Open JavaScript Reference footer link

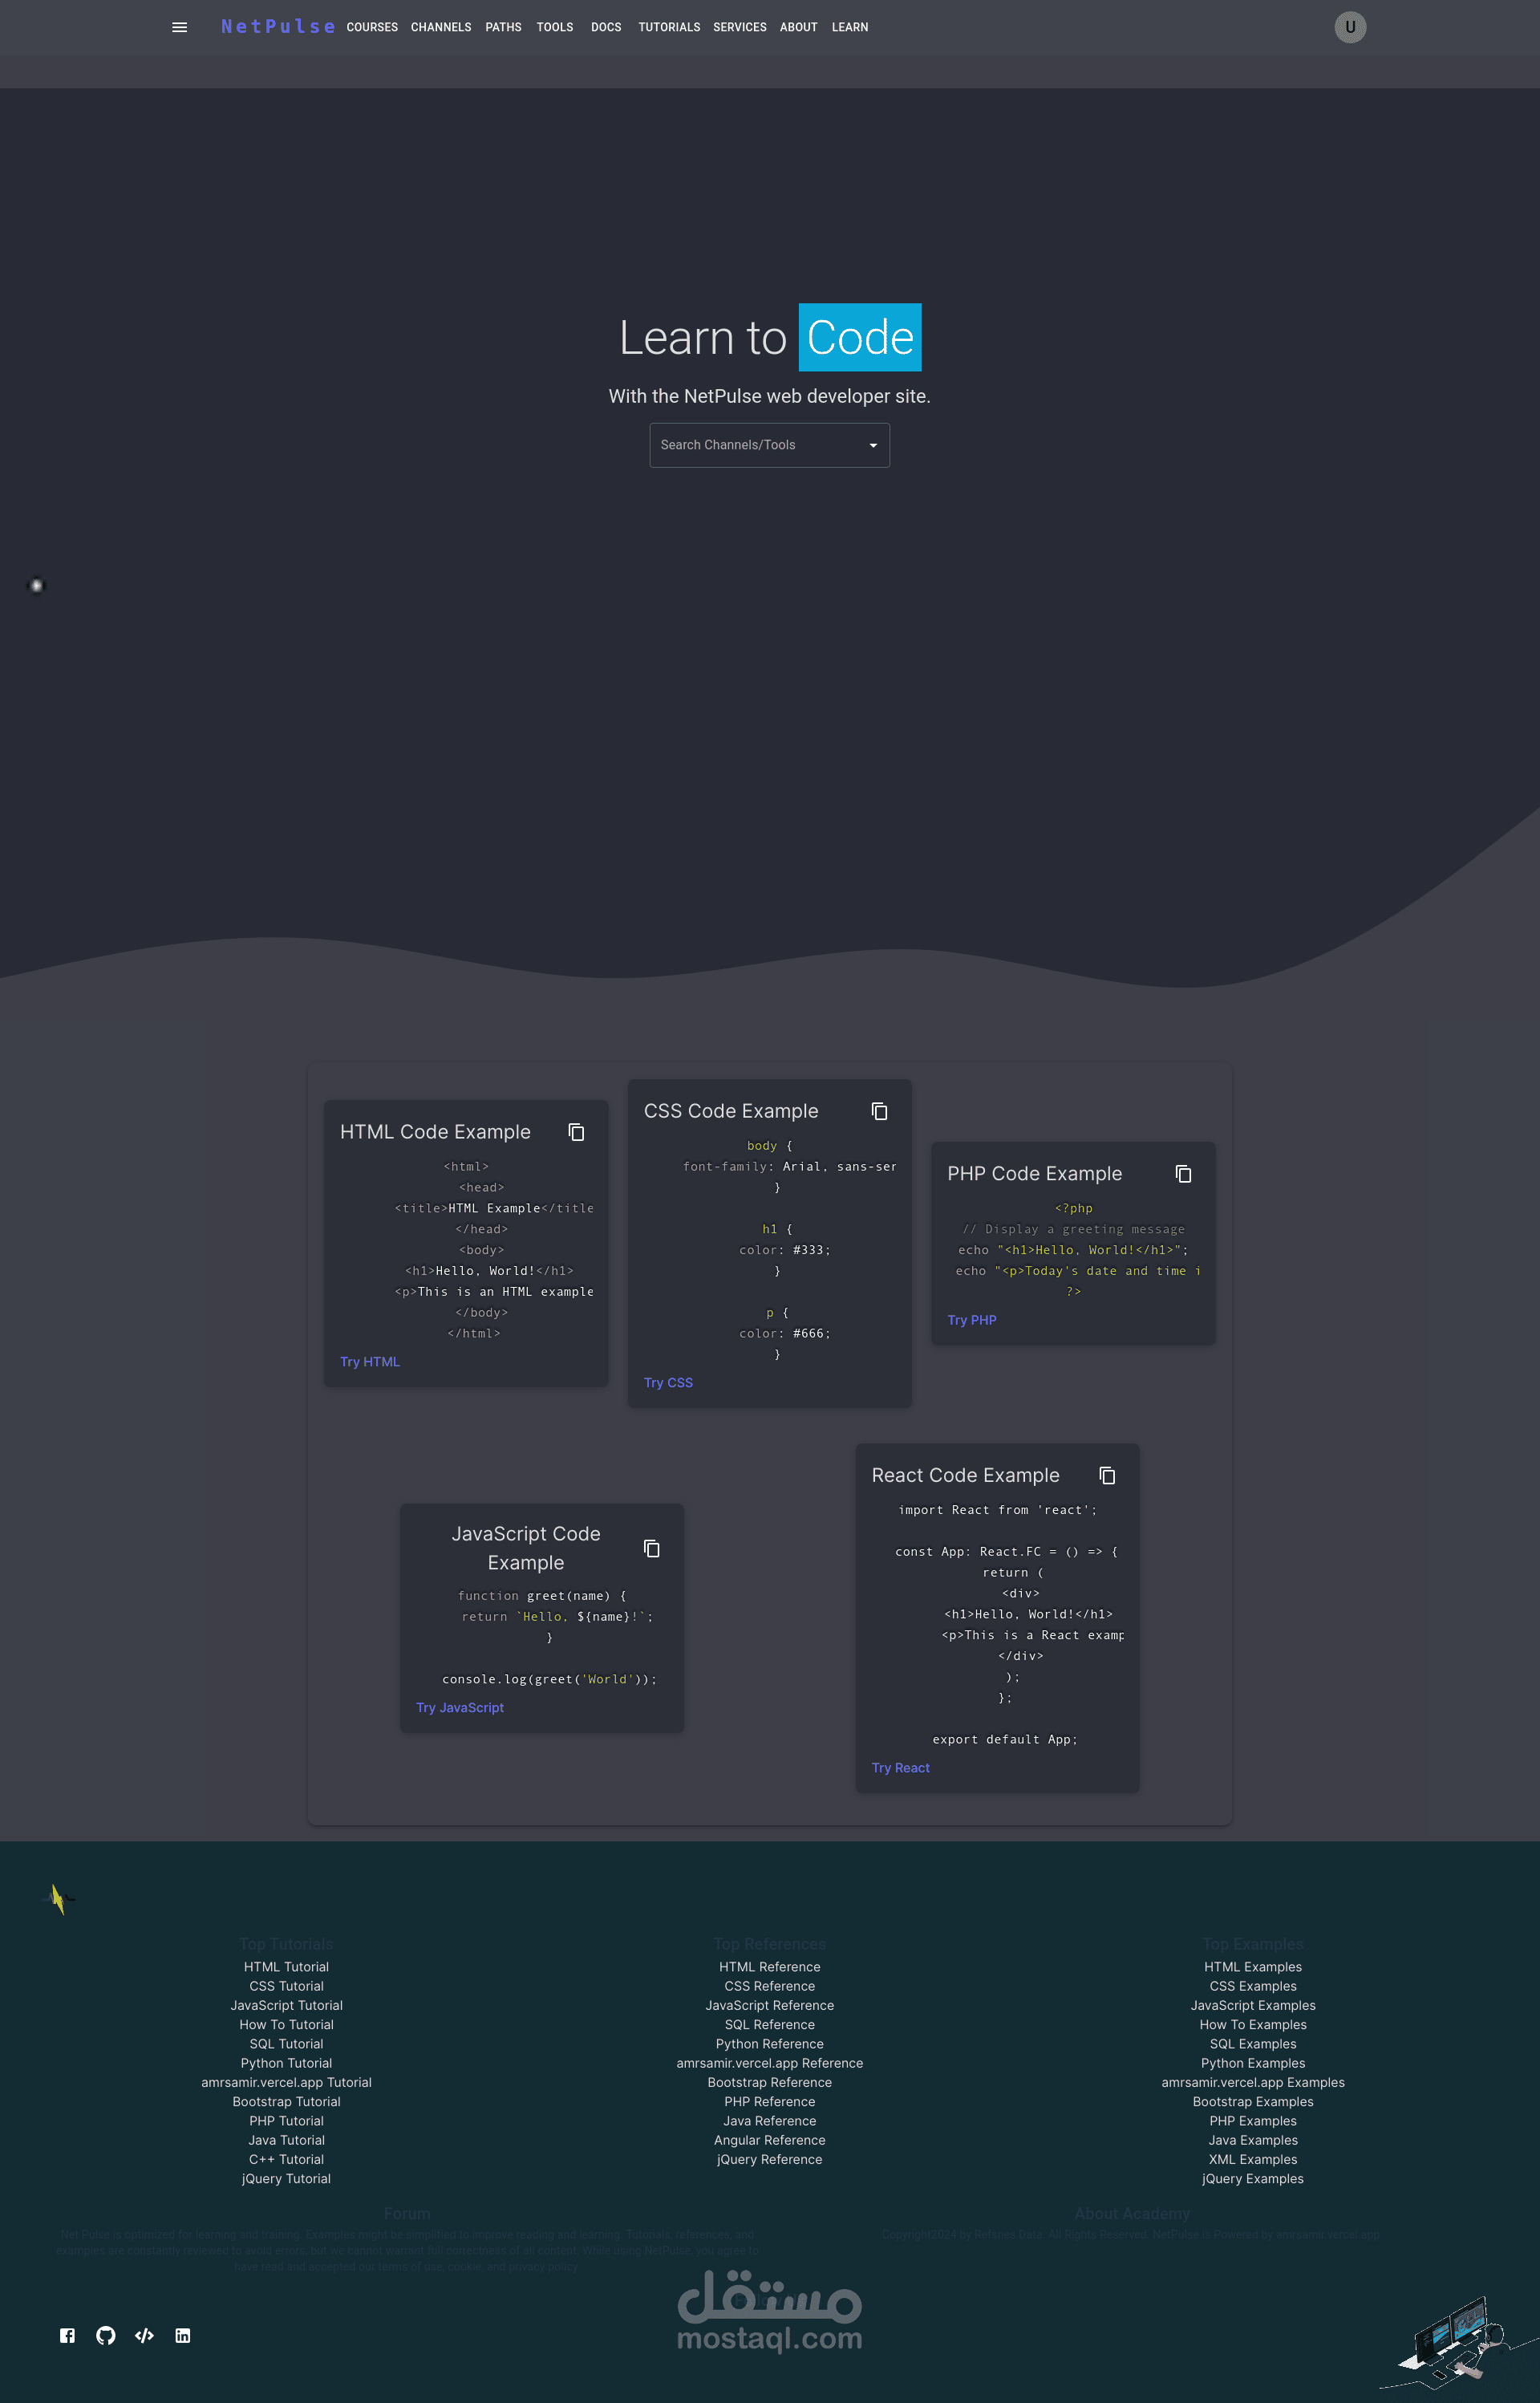769,2005
